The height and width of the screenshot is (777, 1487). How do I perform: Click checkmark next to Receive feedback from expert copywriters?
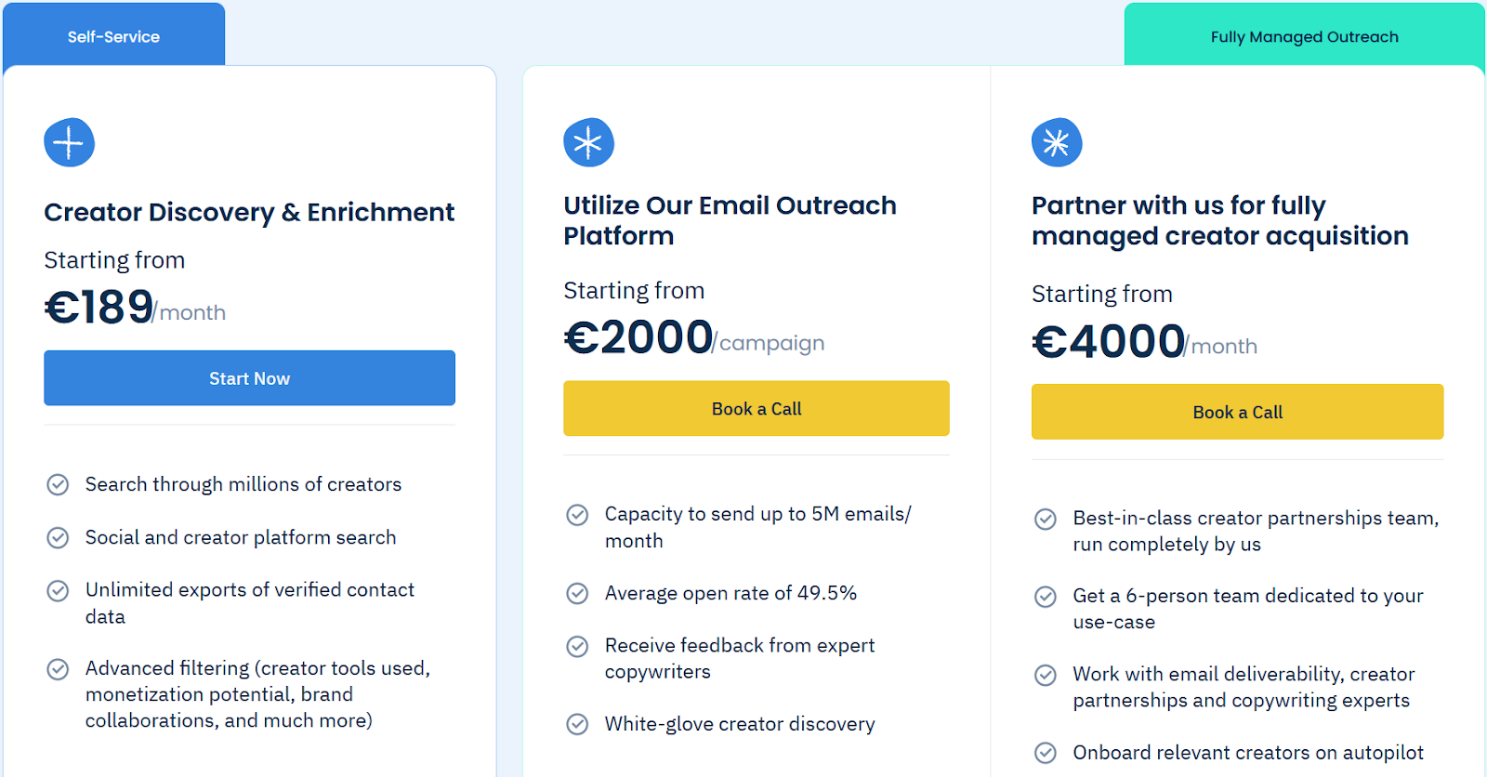click(577, 645)
